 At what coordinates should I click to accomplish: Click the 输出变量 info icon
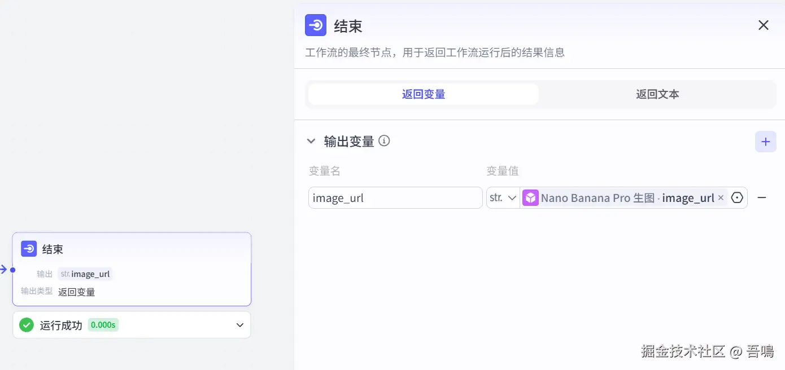click(385, 141)
